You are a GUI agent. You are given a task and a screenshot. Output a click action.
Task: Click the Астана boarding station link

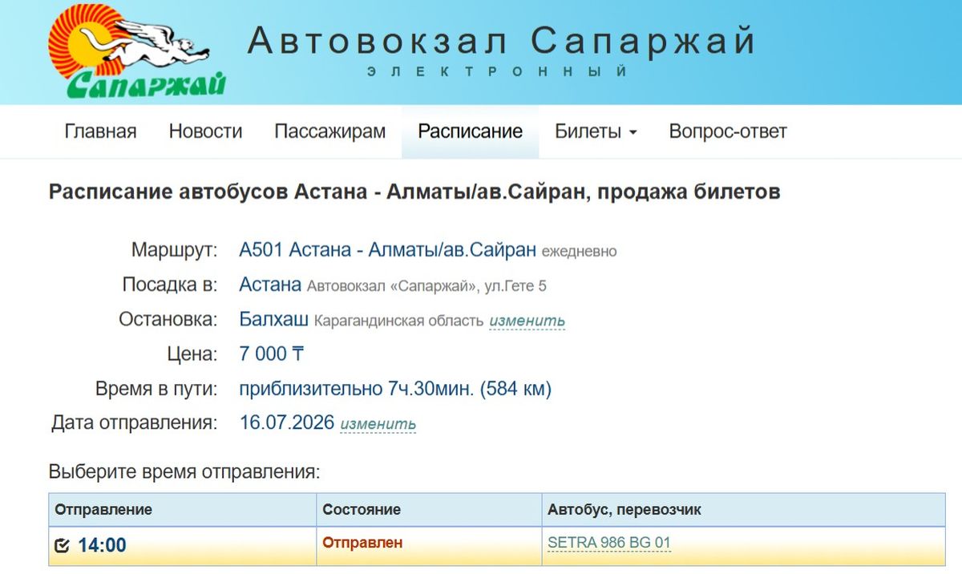click(270, 285)
